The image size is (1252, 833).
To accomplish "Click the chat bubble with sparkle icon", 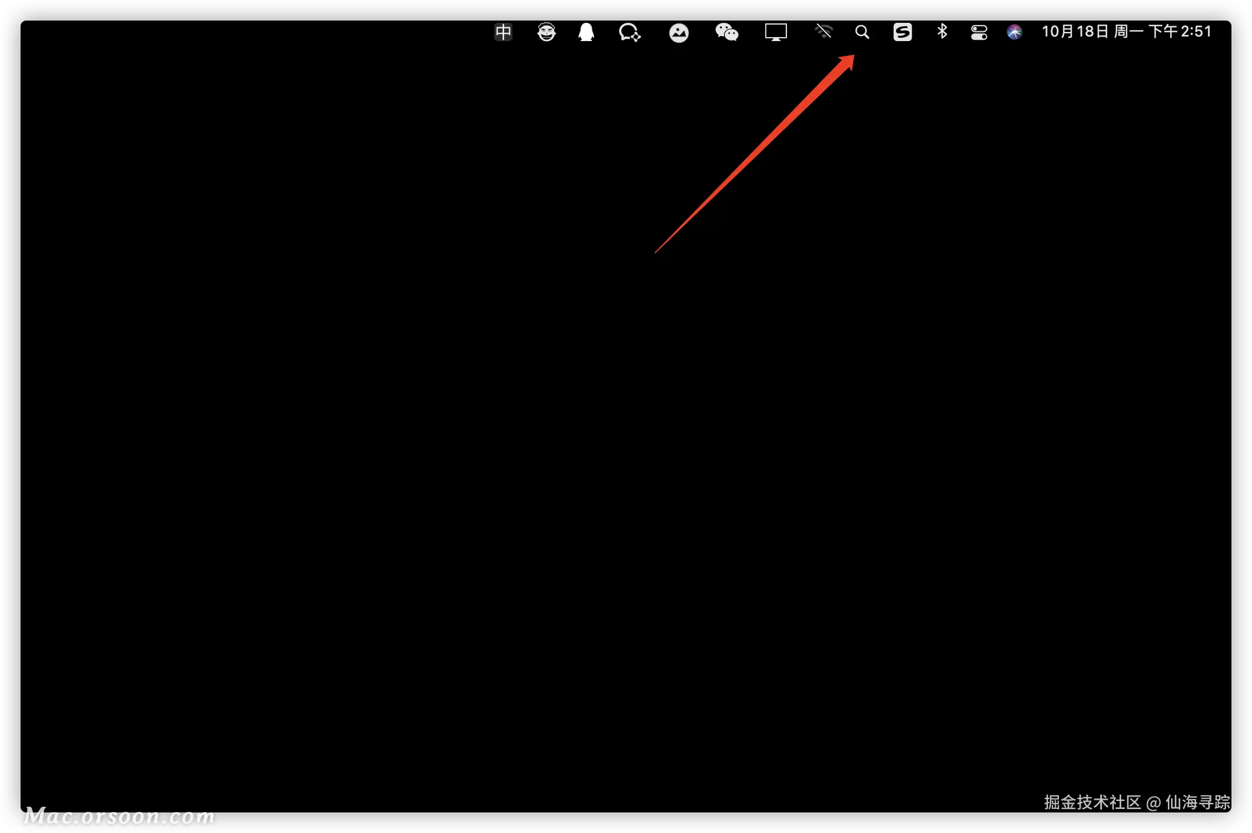I will tap(629, 32).
